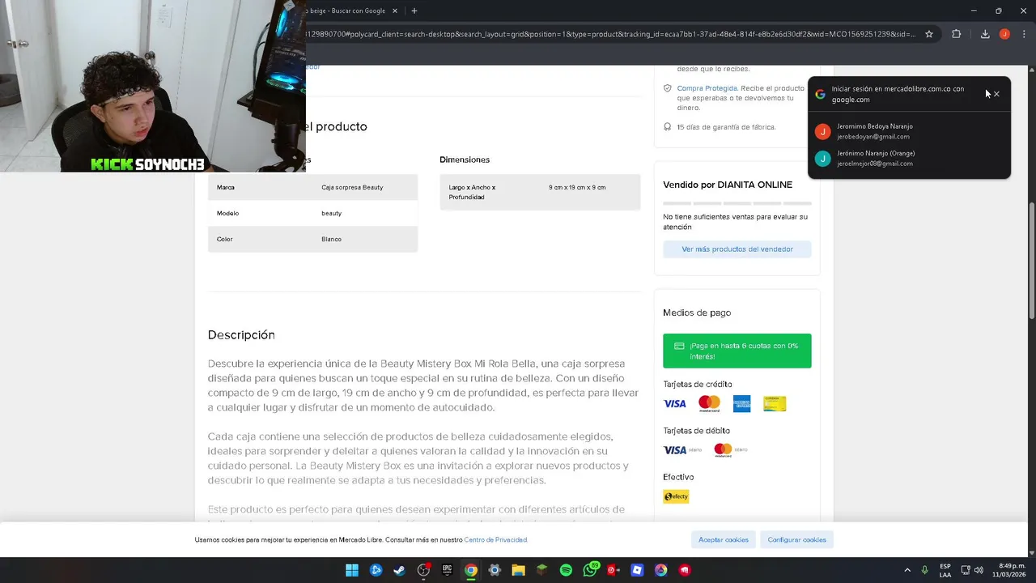Screen dimensions: 1036x583
Task: Click the Efectivo label
Action: pos(678,477)
